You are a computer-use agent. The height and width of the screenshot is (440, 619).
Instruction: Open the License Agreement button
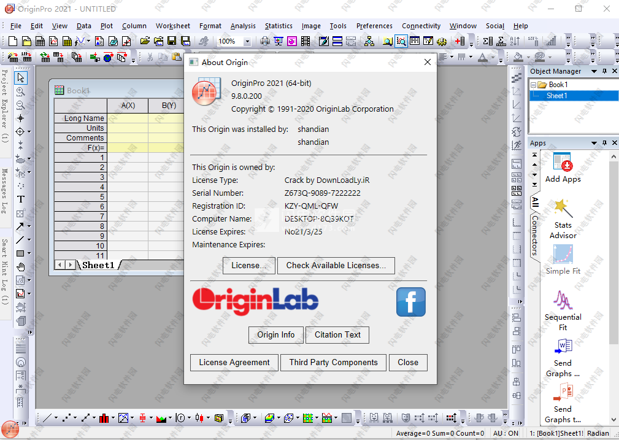(x=234, y=363)
